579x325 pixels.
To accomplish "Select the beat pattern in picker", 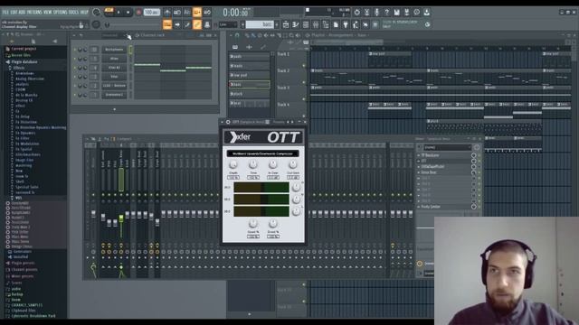I will (250, 104).
